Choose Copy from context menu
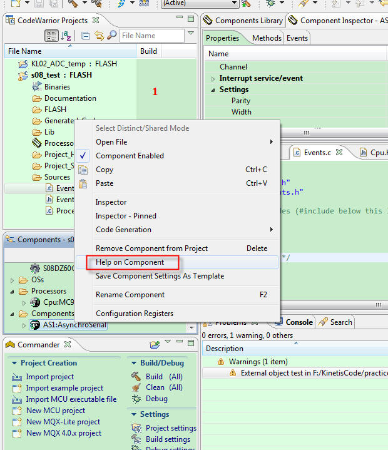Screen dimensions: 388x450 pyautogui.click(x=177, y=170)
